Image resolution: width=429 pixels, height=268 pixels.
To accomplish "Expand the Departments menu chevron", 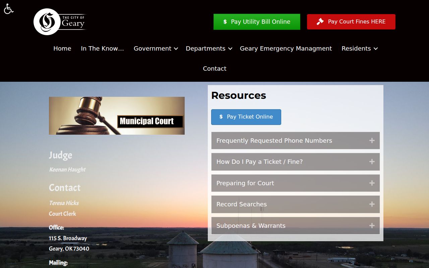I will (230, 49).
